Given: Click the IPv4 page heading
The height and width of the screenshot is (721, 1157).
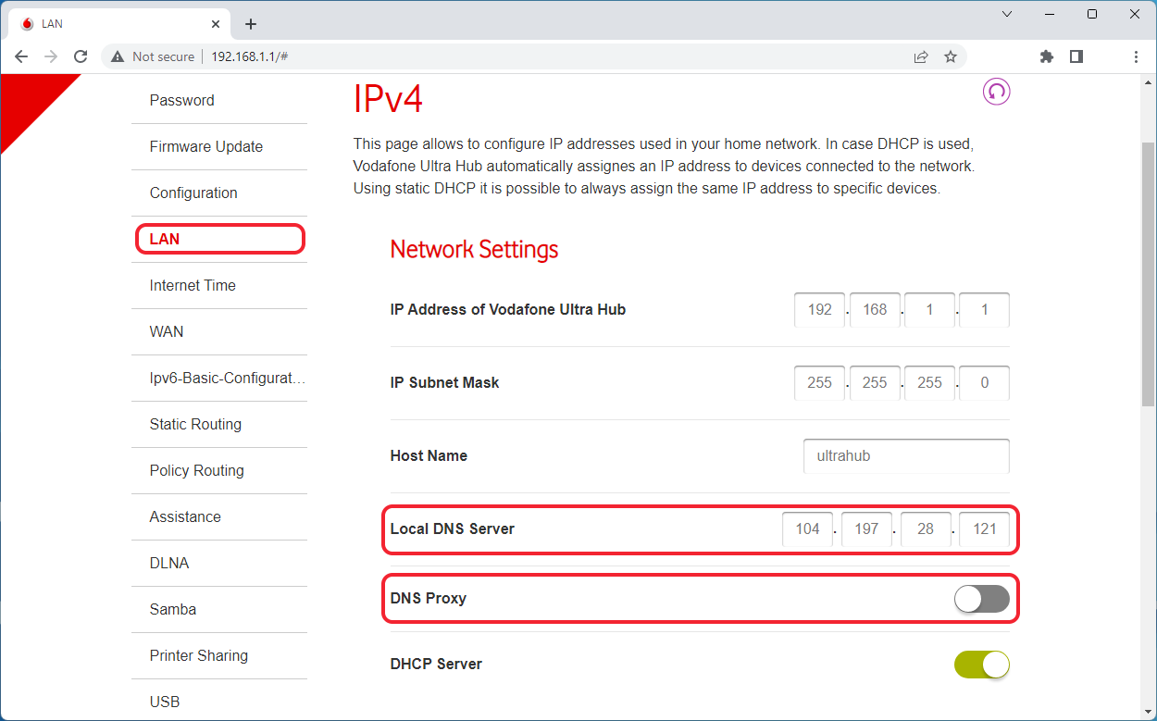Looking at the screenshot, I should pyautogui.click(x=388, y=98).
